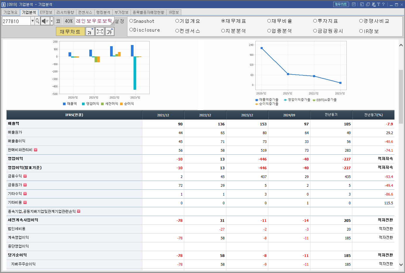Choose the Snapshot radio option
405x273 pixels.
point(131,21)
